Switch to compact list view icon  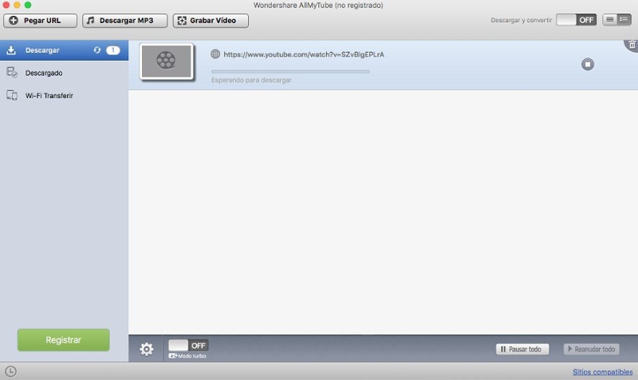point(609,19)
